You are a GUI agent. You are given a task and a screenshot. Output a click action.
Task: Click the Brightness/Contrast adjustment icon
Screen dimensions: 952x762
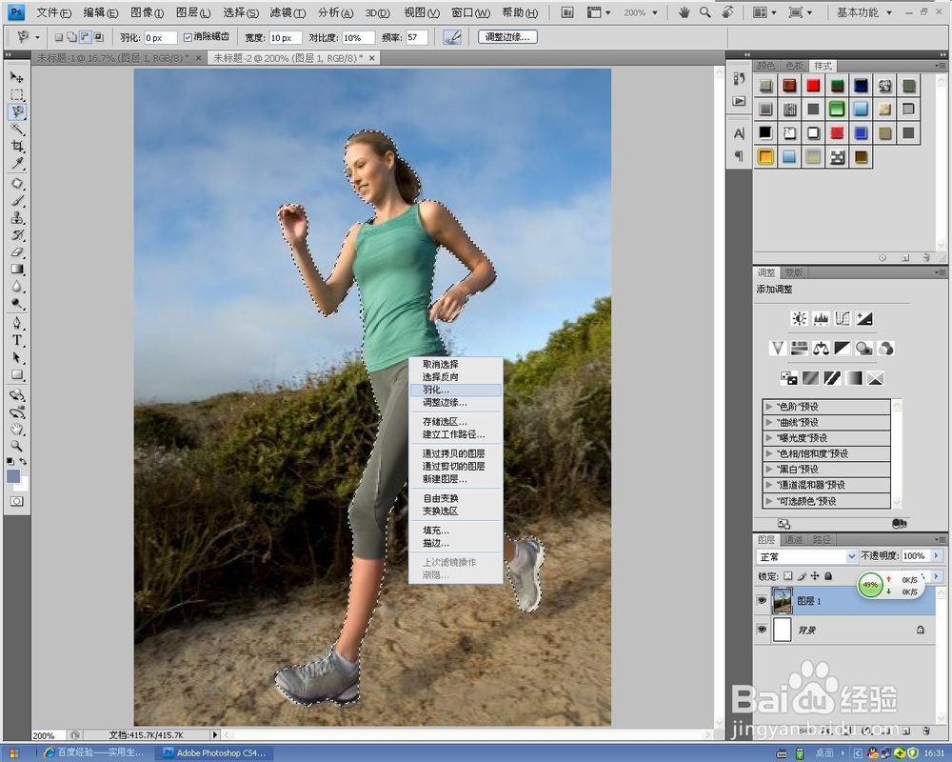799,318
